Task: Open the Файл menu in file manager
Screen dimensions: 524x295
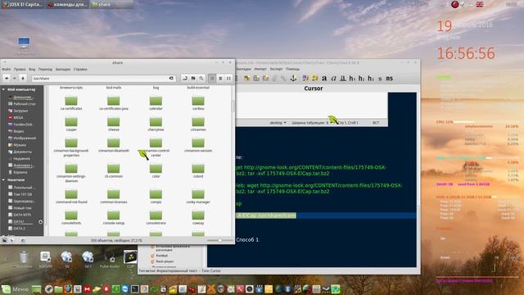Action: (7, 69)
